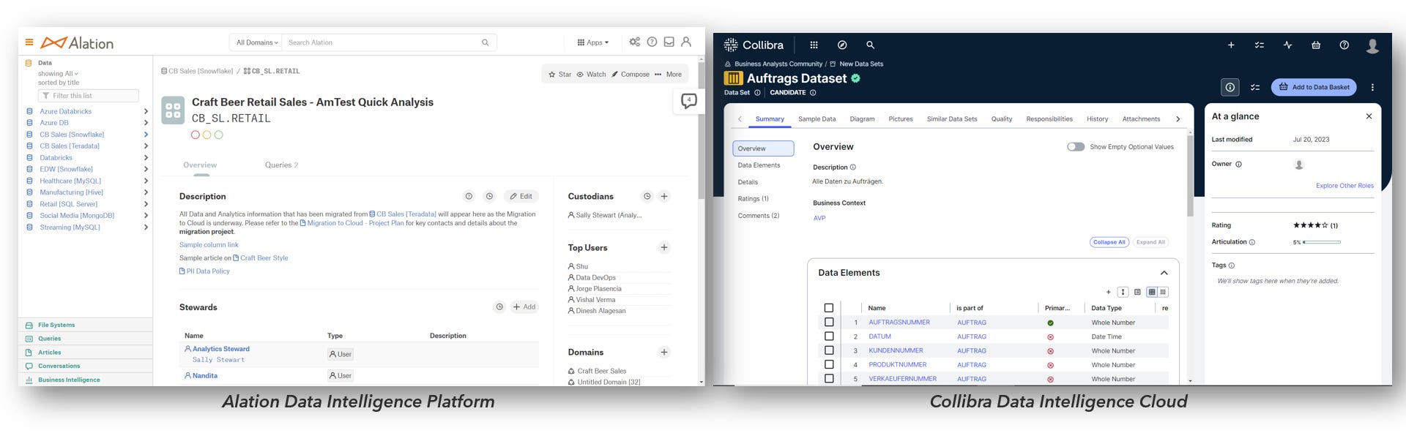Click the four-star Rating widget
The height and width of the screenshot is (433, 1406).
point(1310,225)
